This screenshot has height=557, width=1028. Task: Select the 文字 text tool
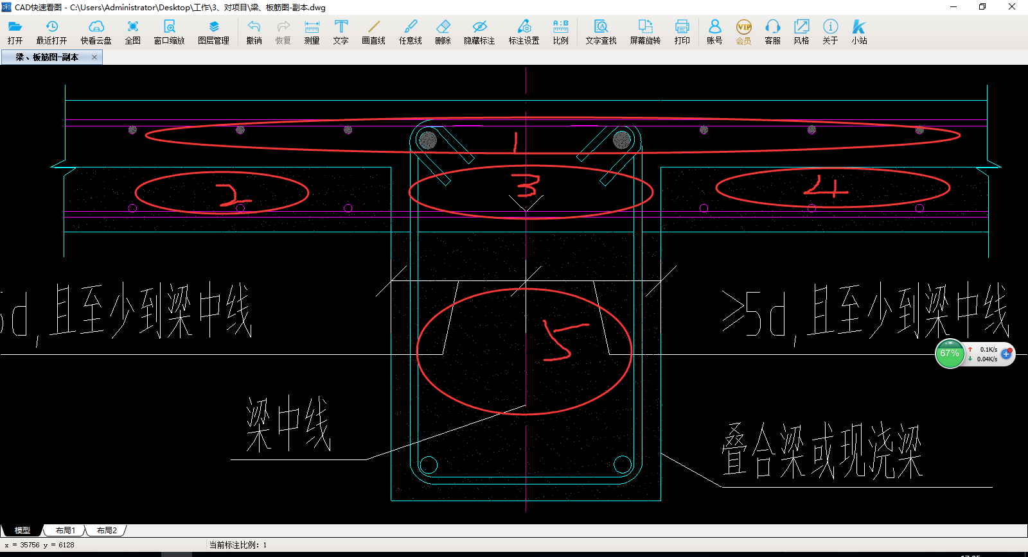point(341,32)
